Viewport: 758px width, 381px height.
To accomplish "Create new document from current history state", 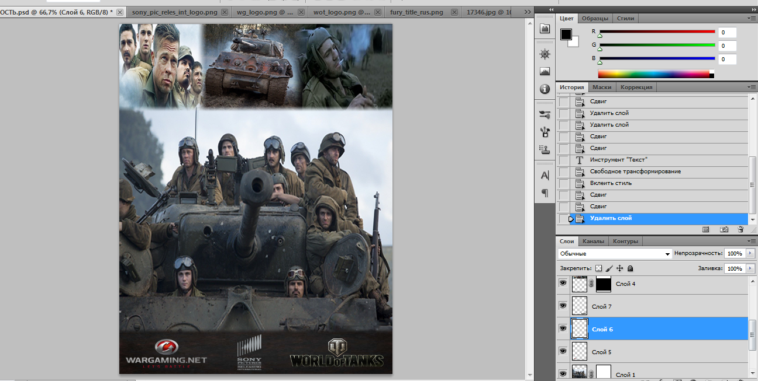I will click(705, 230).
